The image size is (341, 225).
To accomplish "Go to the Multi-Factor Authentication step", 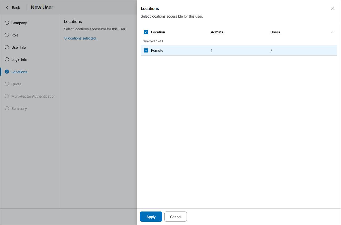I will pos(33,96).
